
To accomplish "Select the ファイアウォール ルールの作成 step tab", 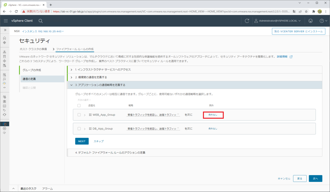I will click(75, 49).
